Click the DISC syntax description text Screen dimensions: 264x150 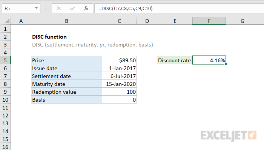(x=92, y=45)
